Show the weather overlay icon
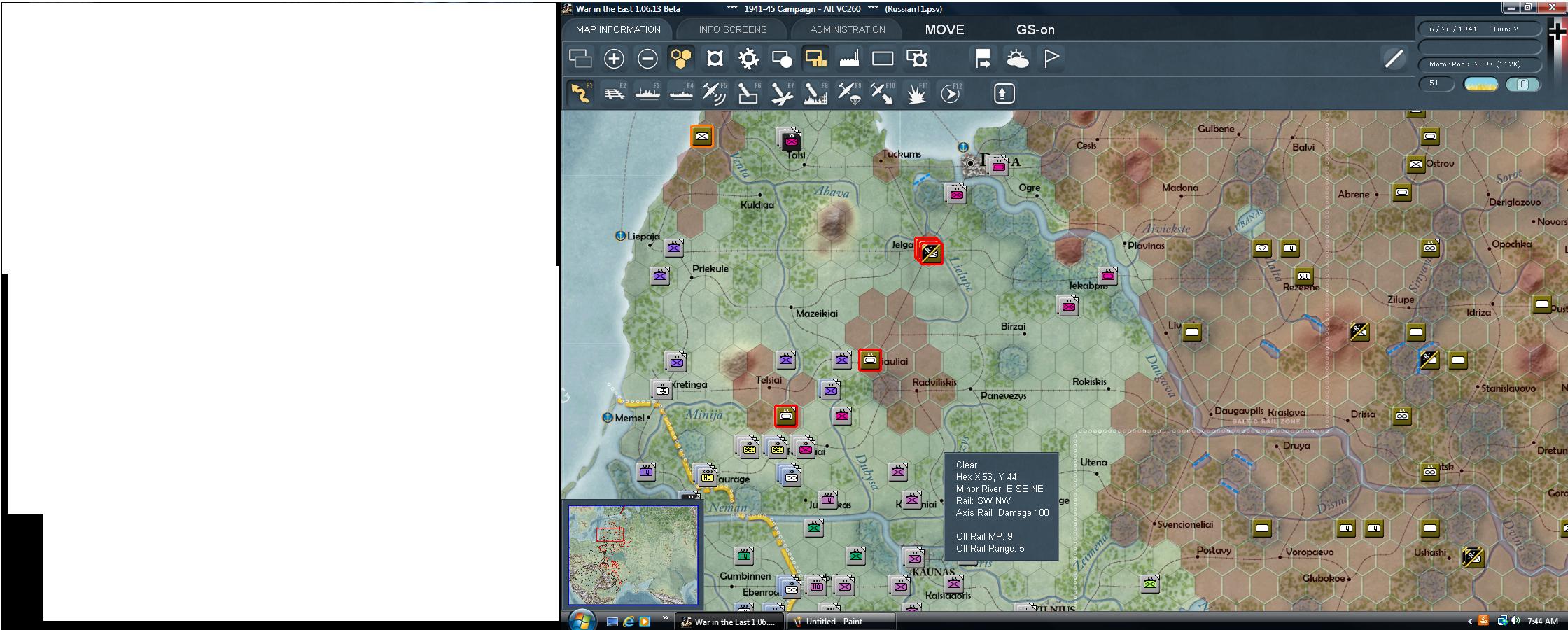Viewport: 1568px width, 630px height. click(x=1017, y=58)
